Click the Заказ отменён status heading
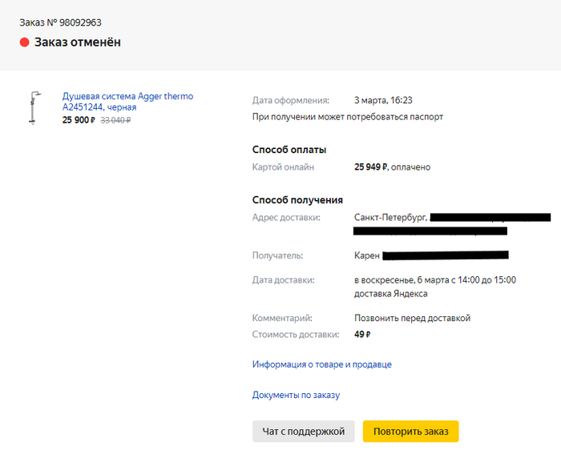 click(77, 42)
